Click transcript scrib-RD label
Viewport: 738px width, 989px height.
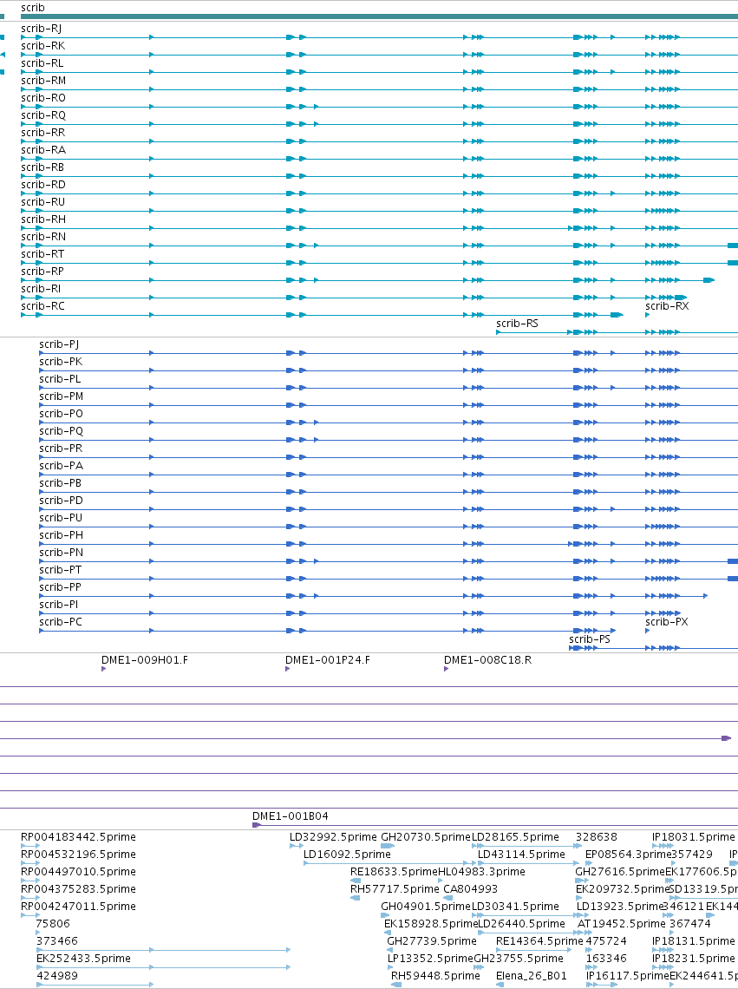pos(42,184)
